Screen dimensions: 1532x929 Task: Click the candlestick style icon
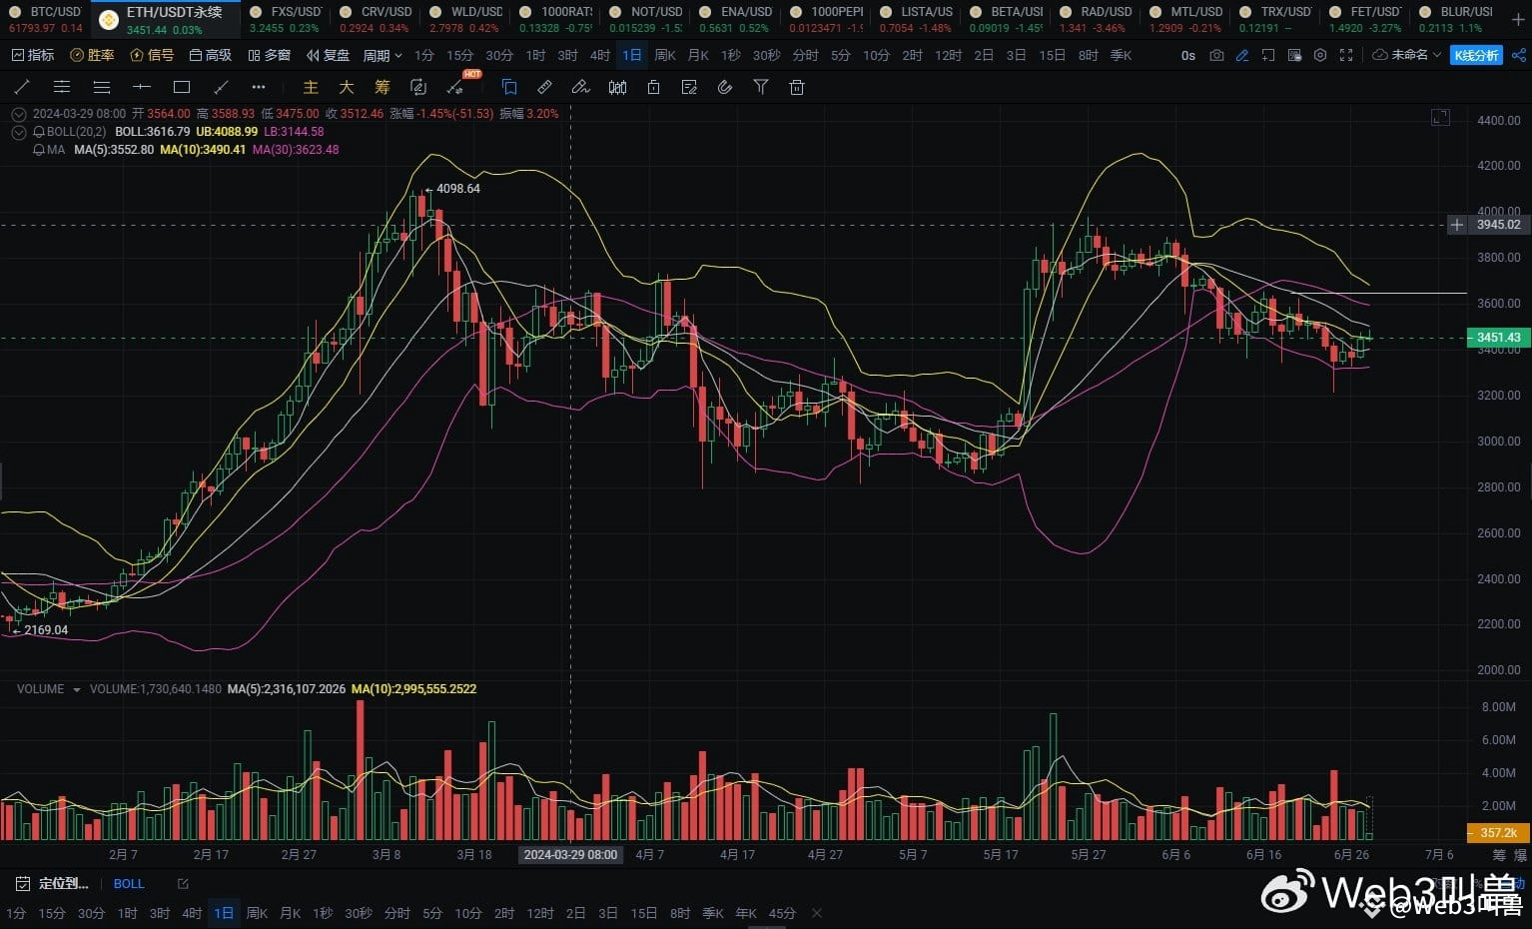tap(617, 88)
